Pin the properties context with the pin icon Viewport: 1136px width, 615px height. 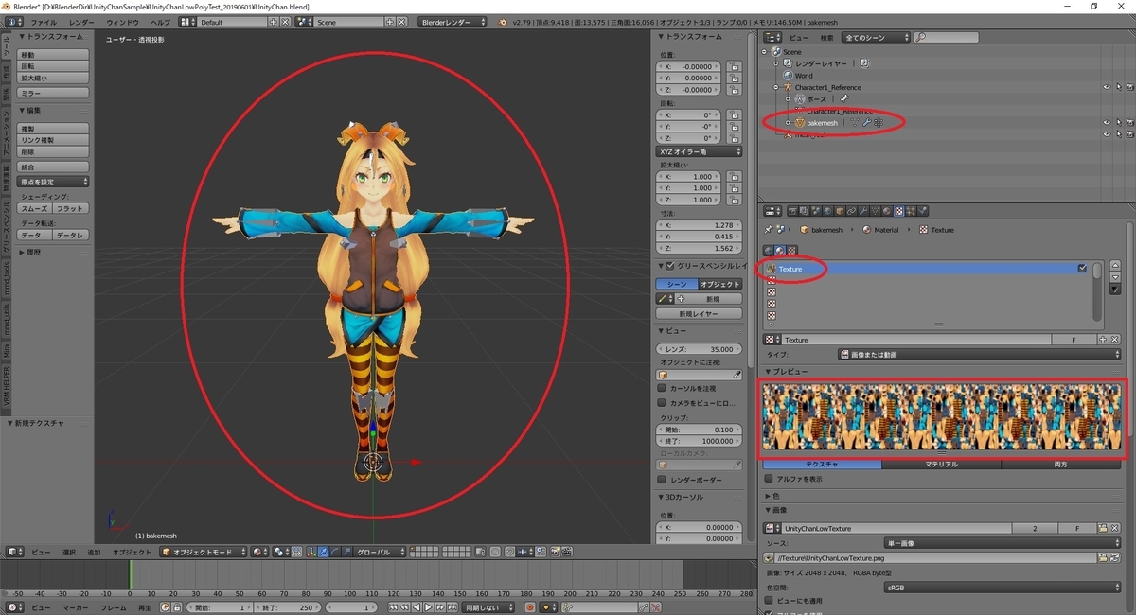coord(769,229)
